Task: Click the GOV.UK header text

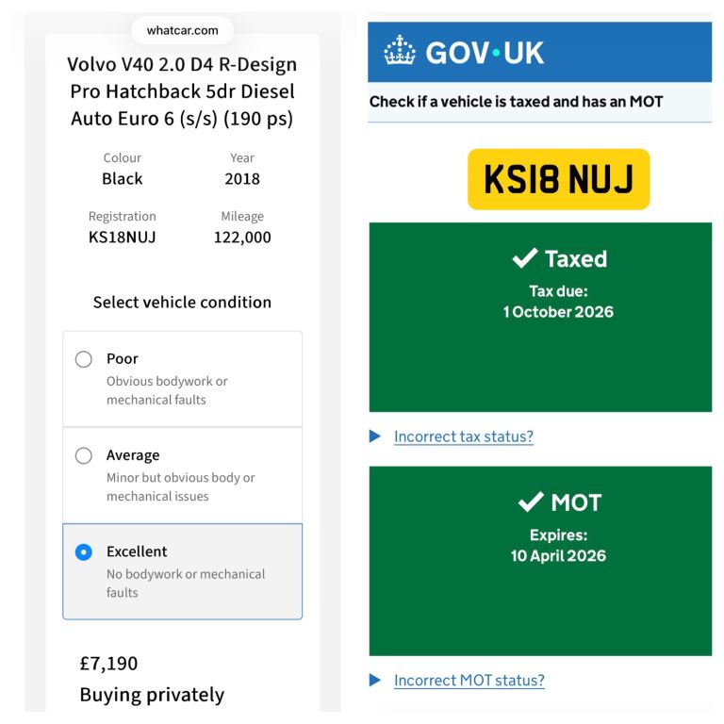Action: click(x=485, y=53)
